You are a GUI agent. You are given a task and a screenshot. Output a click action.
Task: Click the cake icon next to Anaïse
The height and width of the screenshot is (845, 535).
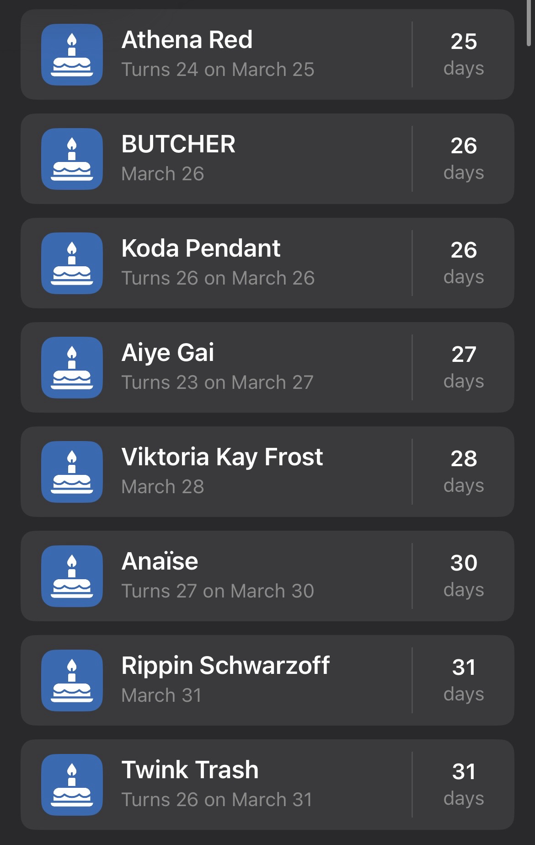tap(72, 576)
